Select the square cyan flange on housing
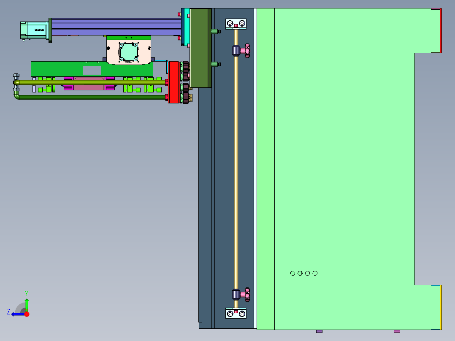The image size is (455, 341). [129, 52]
